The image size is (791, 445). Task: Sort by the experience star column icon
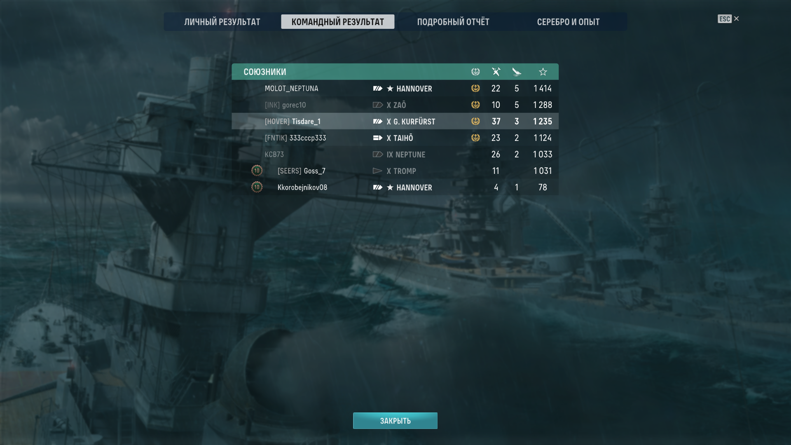coord(543,72)
